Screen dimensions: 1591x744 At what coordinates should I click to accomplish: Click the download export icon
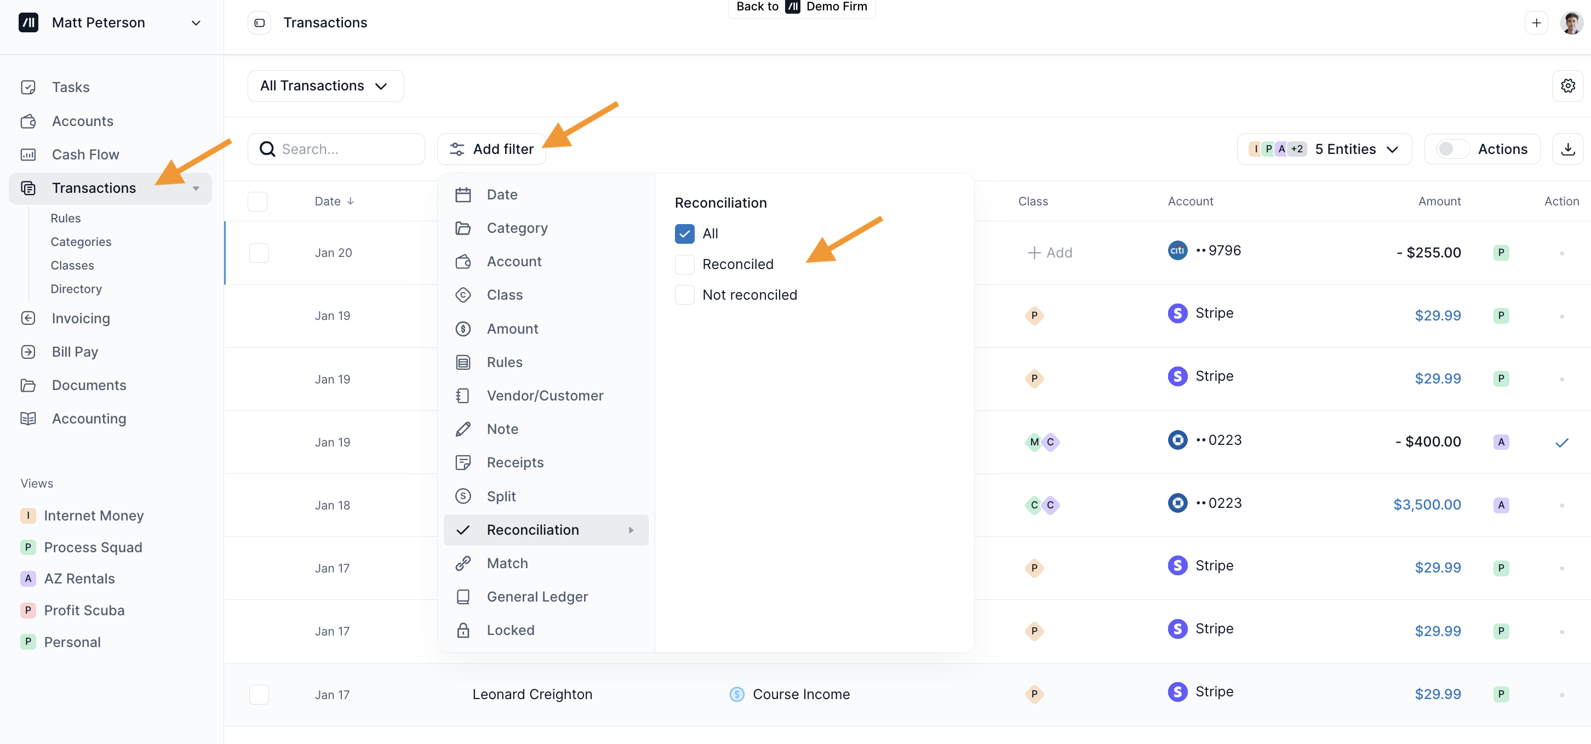[1567, 149]
